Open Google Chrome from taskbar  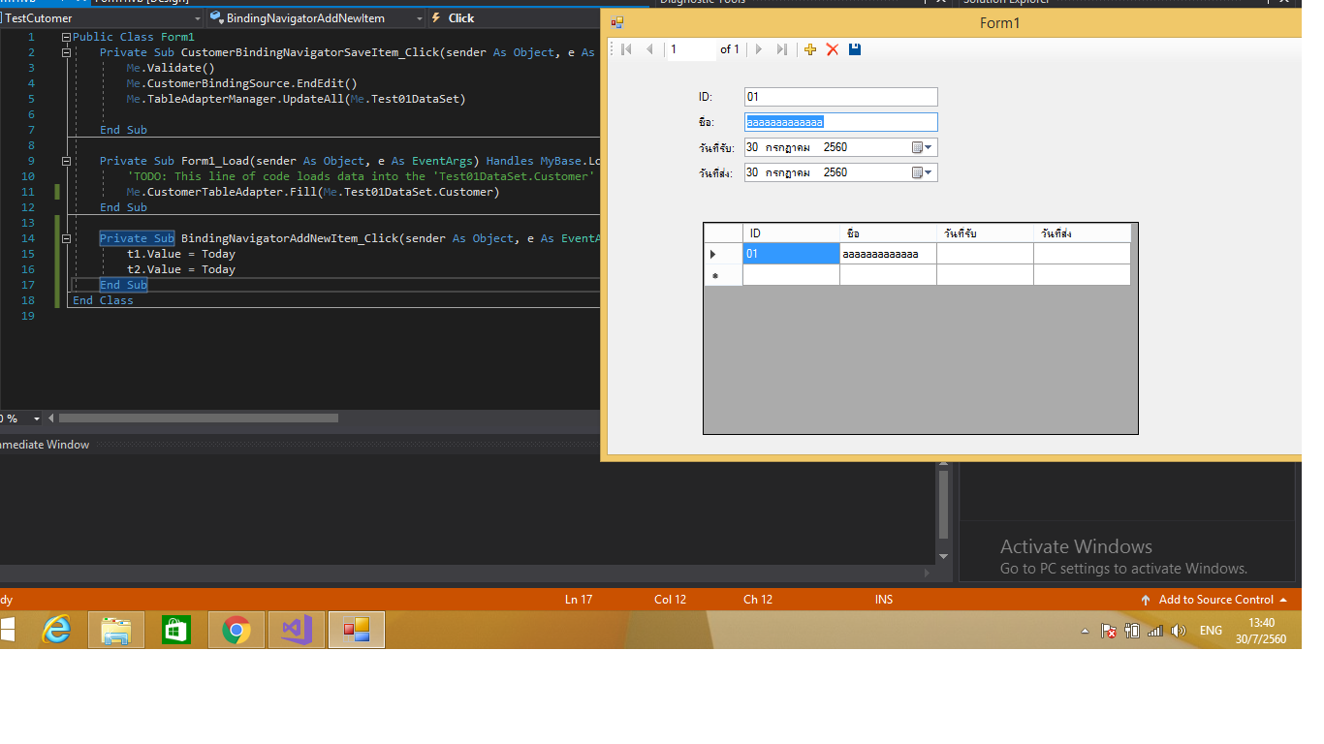pos(236,631)
